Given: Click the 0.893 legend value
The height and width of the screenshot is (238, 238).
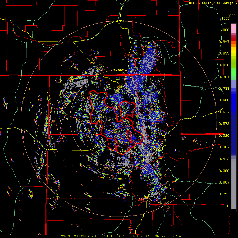Looking at the screenshot, I should tap(224, 53).
